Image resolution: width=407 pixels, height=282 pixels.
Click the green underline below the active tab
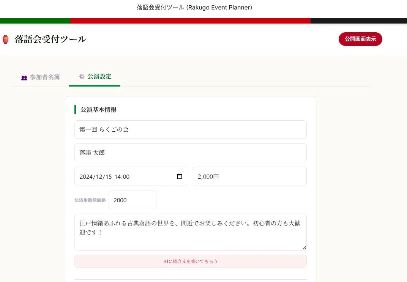point(94,86)
